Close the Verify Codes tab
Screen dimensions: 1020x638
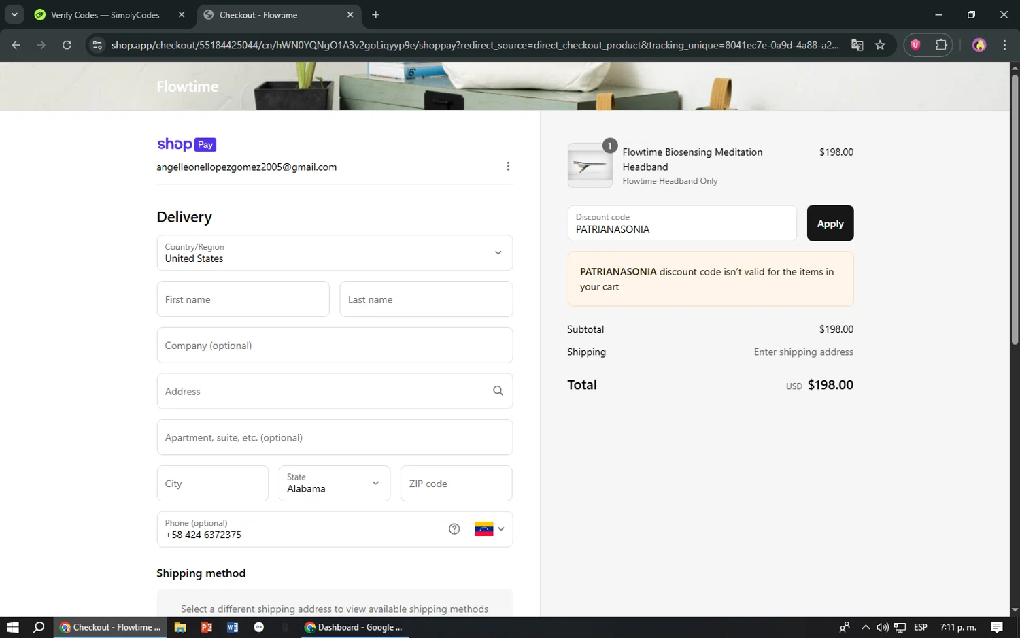(182, 15)
